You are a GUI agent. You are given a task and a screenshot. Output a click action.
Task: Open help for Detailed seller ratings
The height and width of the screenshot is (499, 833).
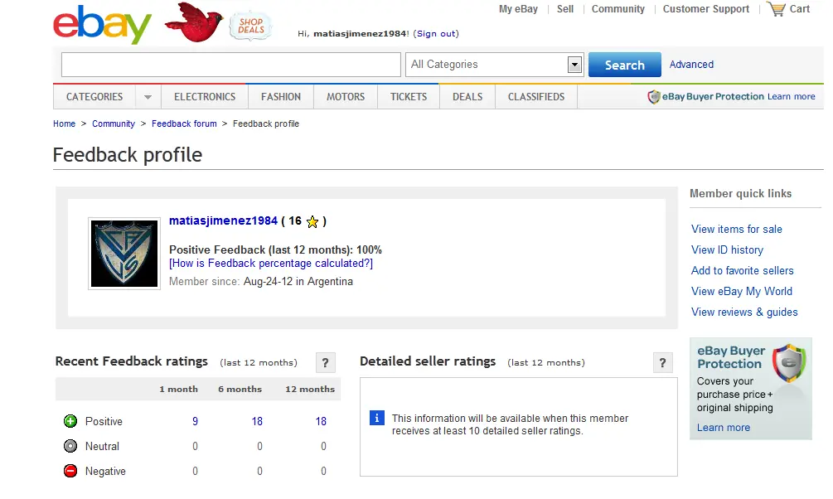click(662, 362)
